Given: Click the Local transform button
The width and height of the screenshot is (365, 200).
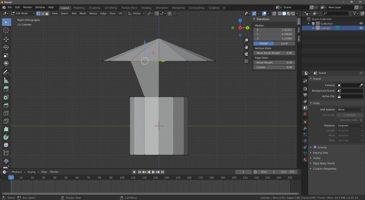Looking at the screenshot, I should click(284, 43).
